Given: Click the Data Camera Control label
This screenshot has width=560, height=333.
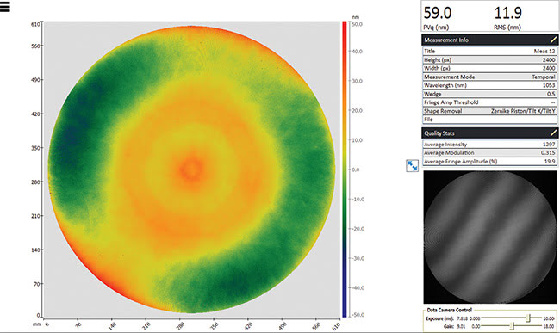Looking at the screenshot, I should (x=449, y=310).
